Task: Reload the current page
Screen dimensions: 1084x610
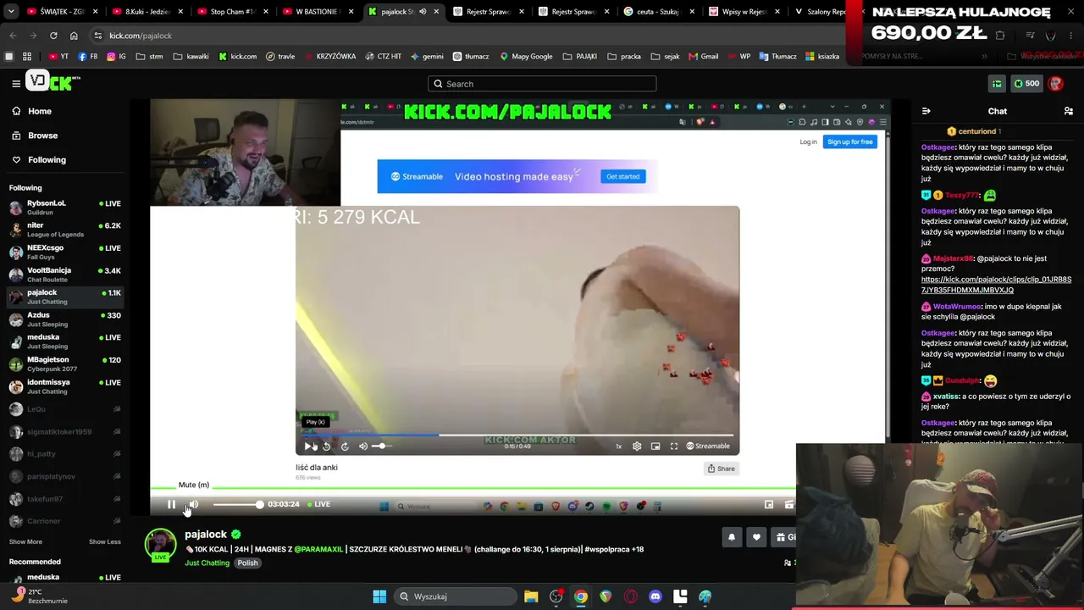Action: (x=53, y=36)
